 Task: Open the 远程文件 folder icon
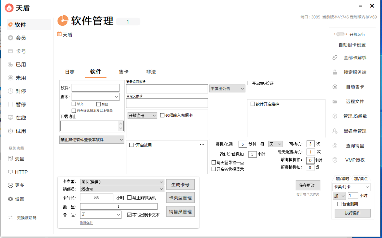[x=335, y=102]
